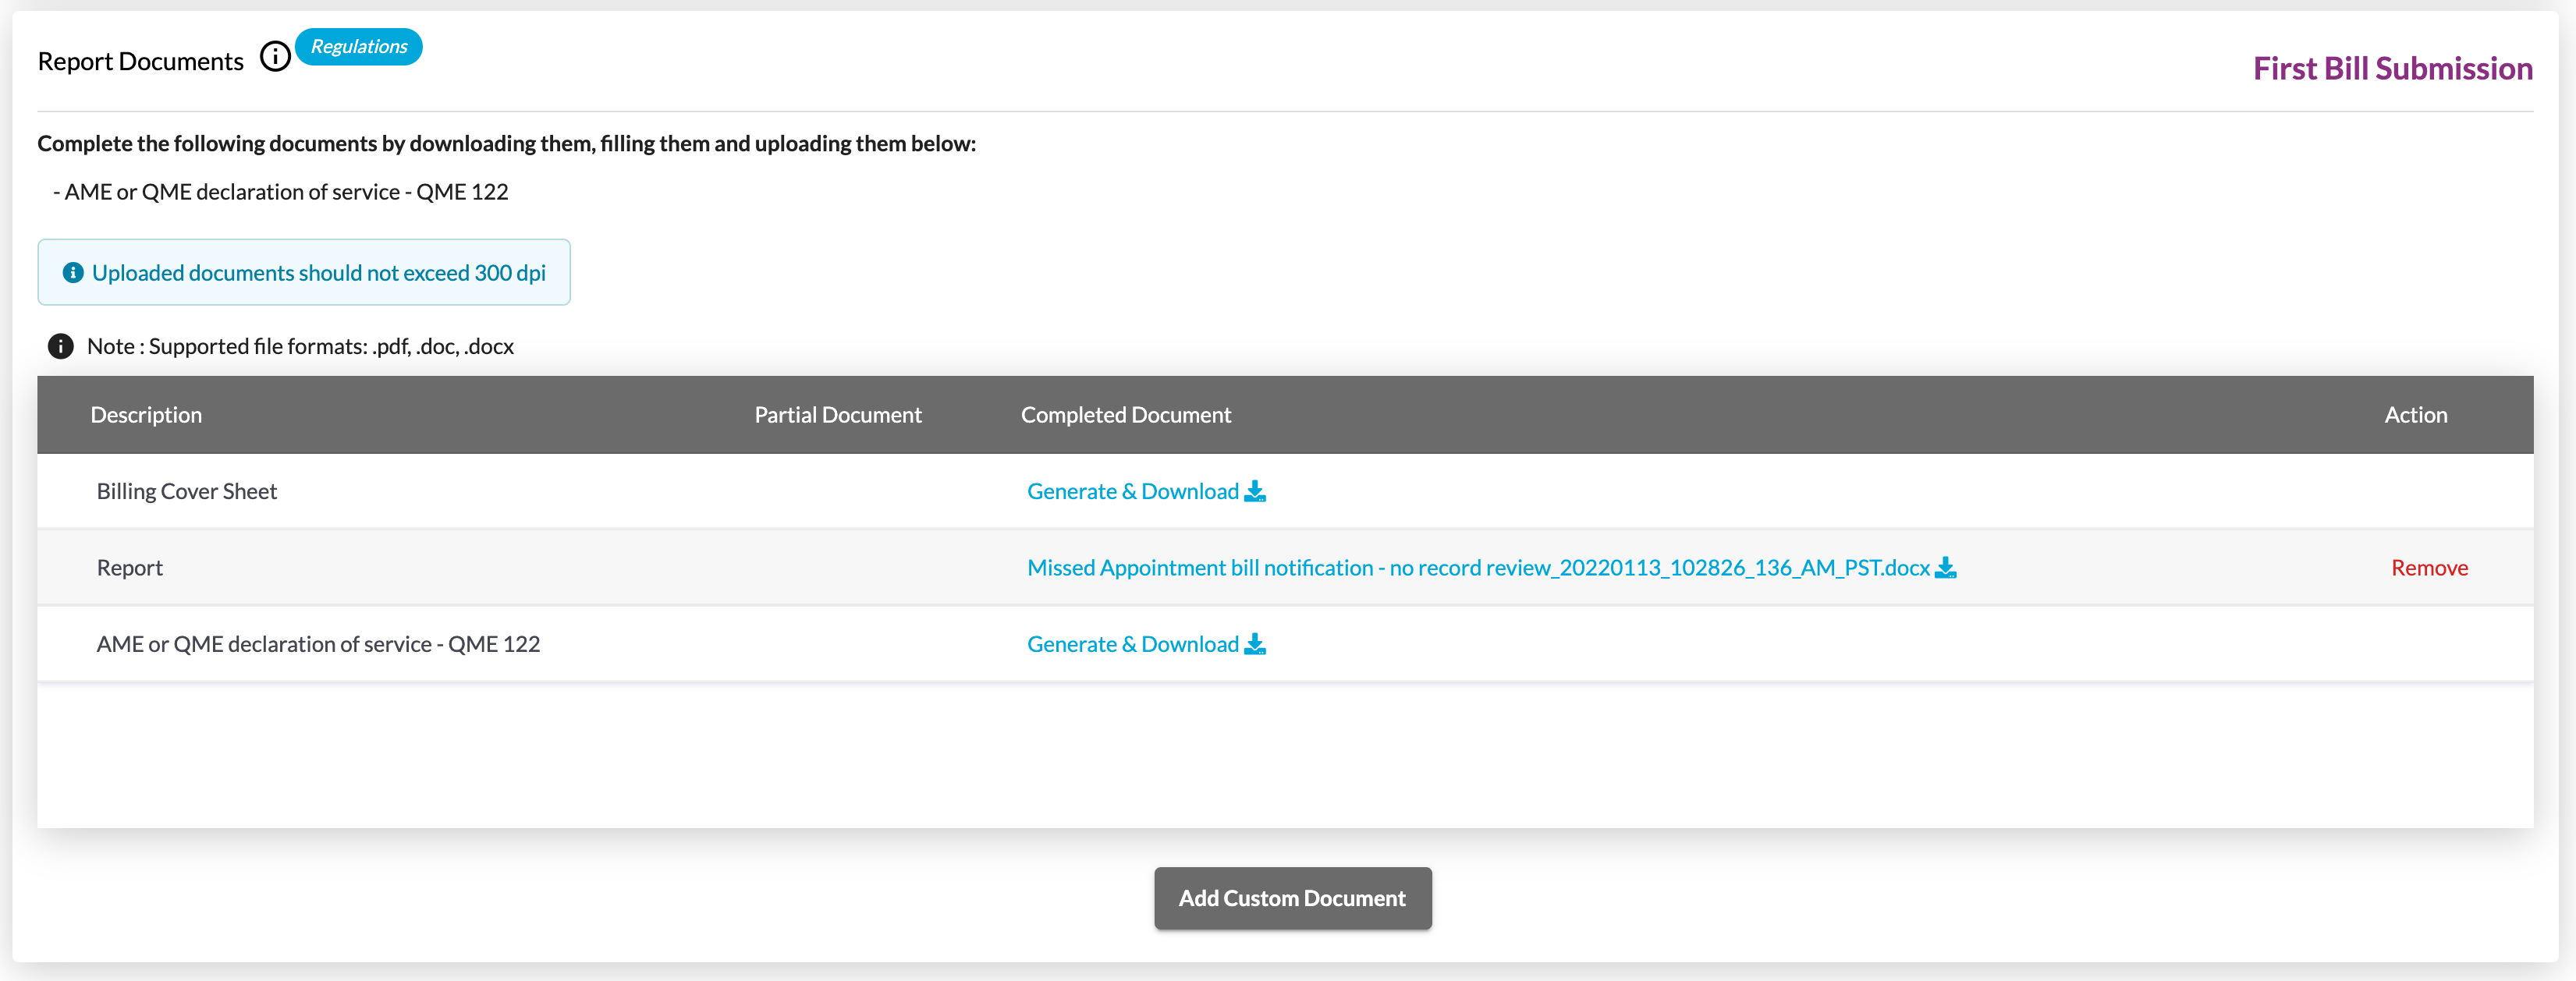
Task: Click the First Bill Submission heading
Action: click(x=2392, y=68)
